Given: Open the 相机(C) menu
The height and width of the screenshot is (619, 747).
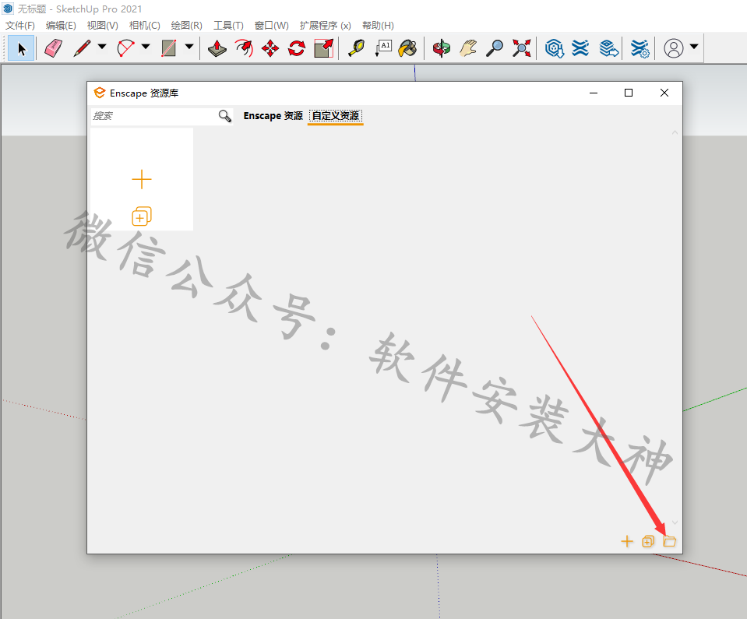Looking at the screenshot, I should pyautogui.click(x=144, y=25).
